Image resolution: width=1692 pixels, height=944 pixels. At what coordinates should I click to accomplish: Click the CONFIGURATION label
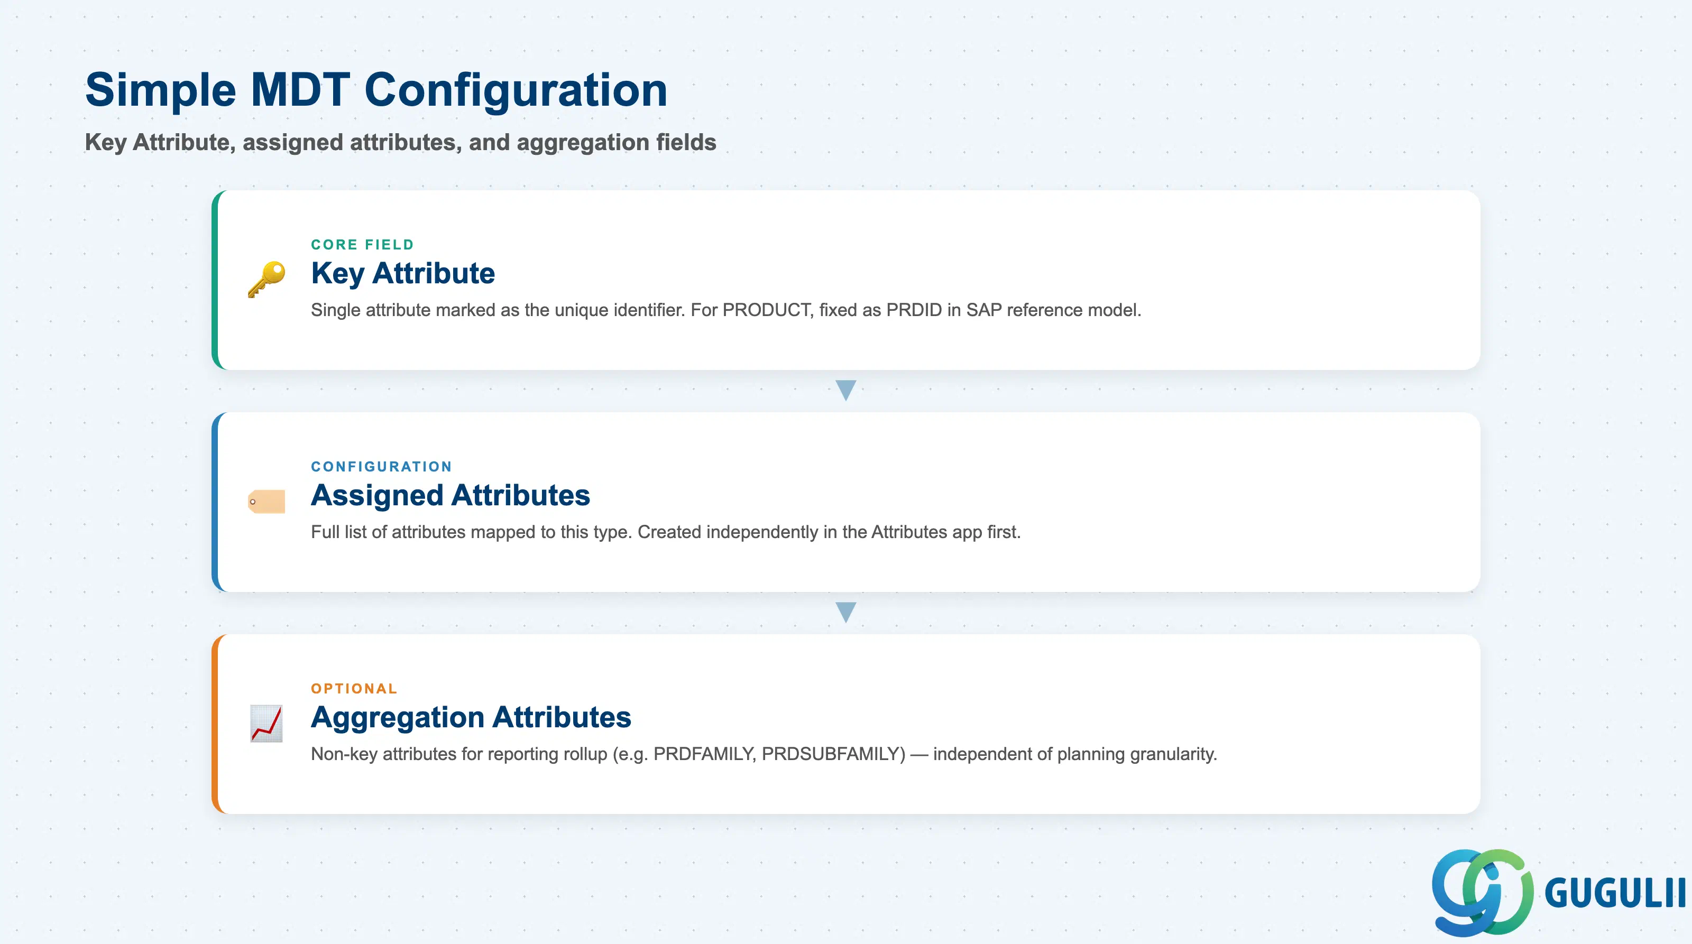pyautogui.click(x=382, y=467)
